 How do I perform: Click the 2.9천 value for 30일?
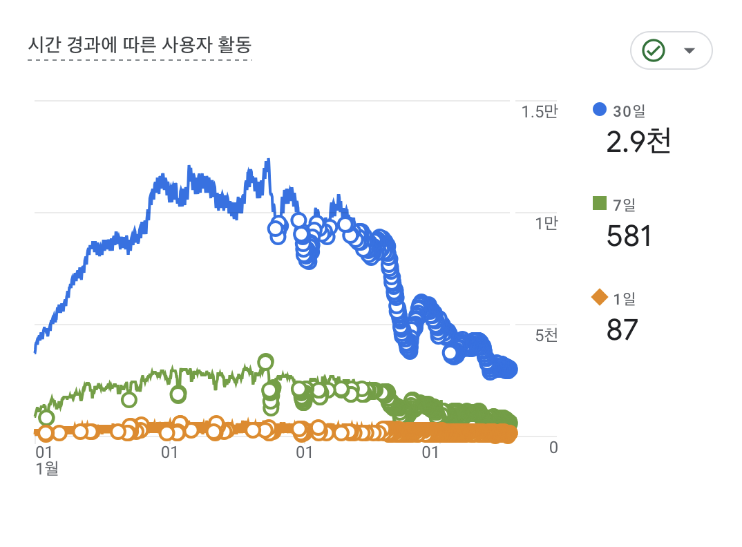click(x=638, y=142)
